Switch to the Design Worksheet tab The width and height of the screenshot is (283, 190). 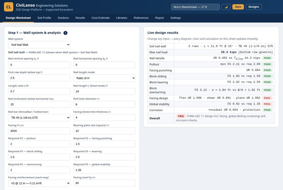click(18, 18)
